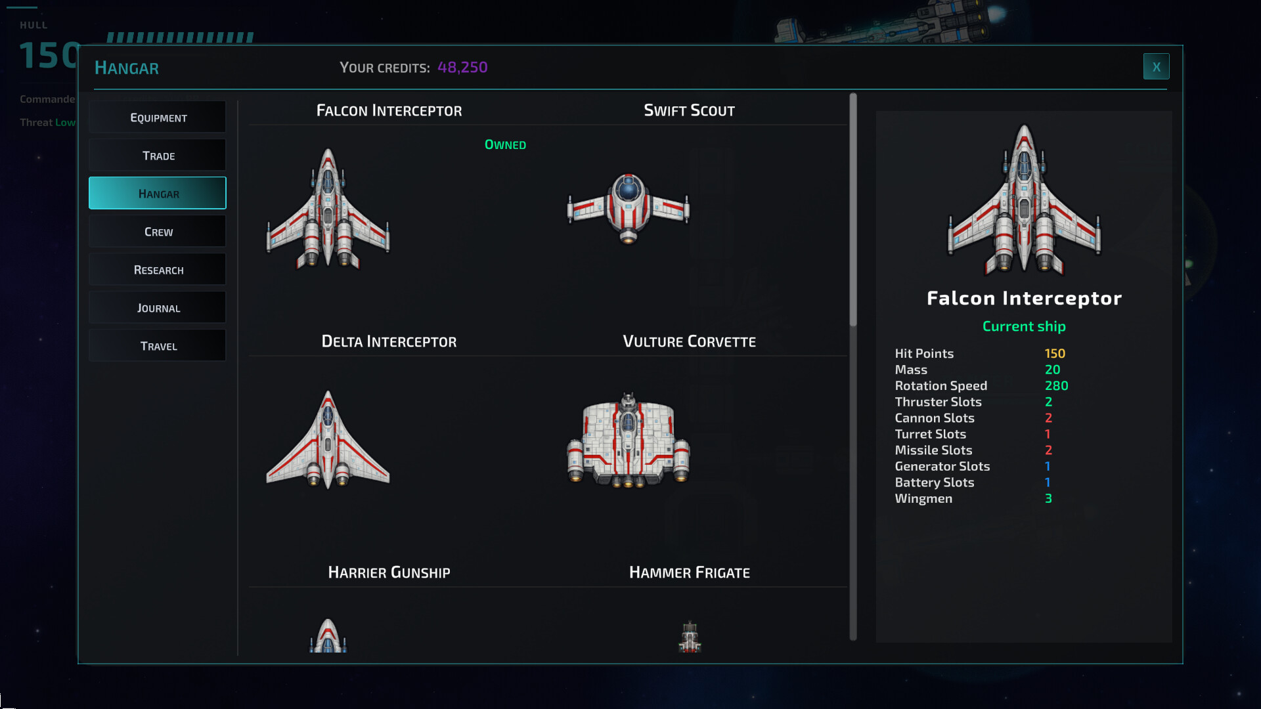This screenshot has height=709, width=1261.
Task: Select the Swift Scout ship image
Action: coord(629,208)
